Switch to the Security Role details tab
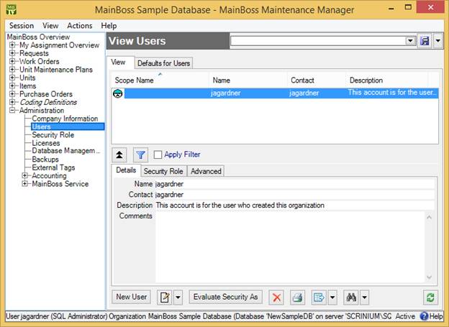The height and width of the screenshot is (327, 449). click(x=163, y=171)
